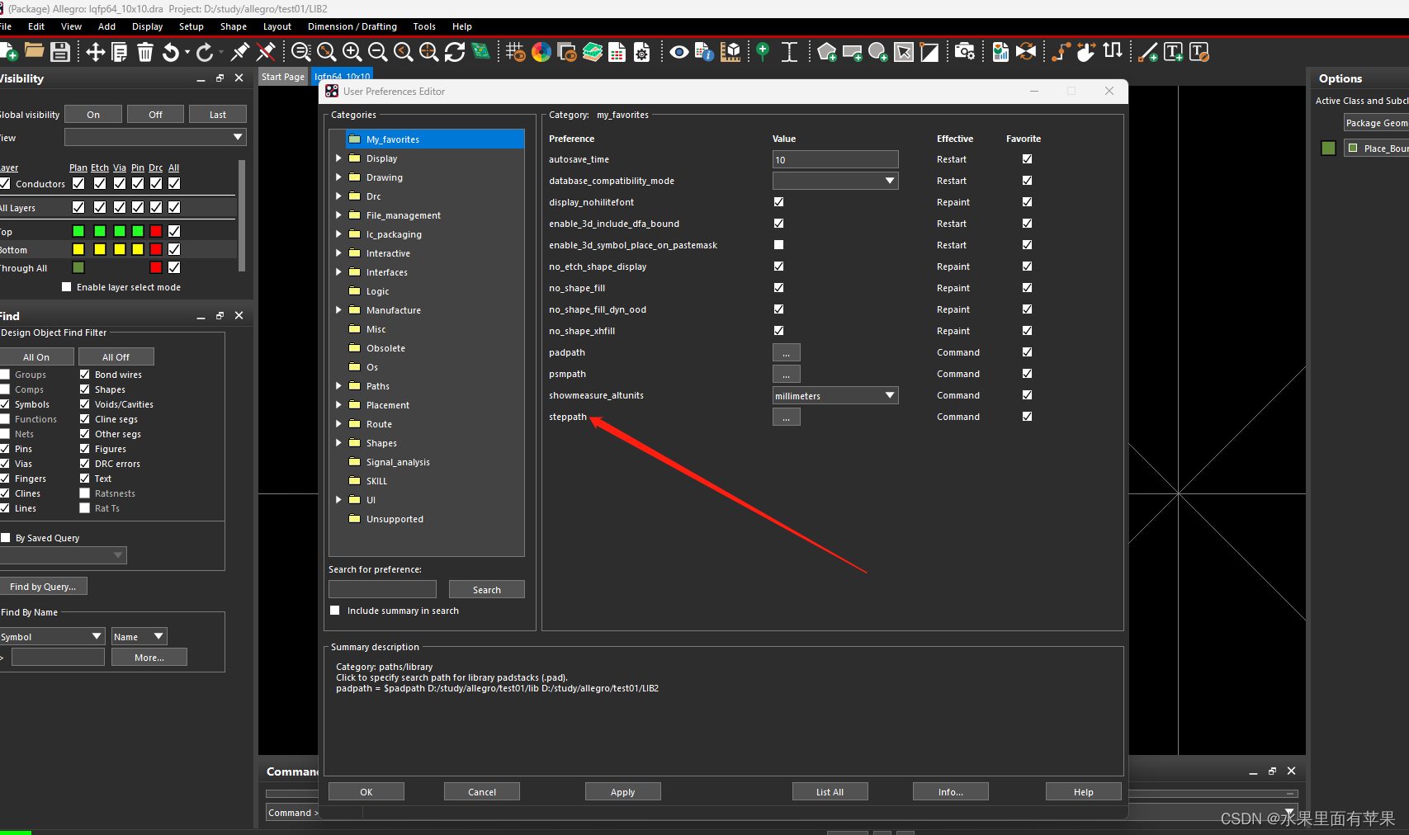The image size is (1409, 835).
Task: Toggle the enable_3d_symbol_place_on_pastemask value checkbox
Action: pyautogui.click(x=778, y=245)
